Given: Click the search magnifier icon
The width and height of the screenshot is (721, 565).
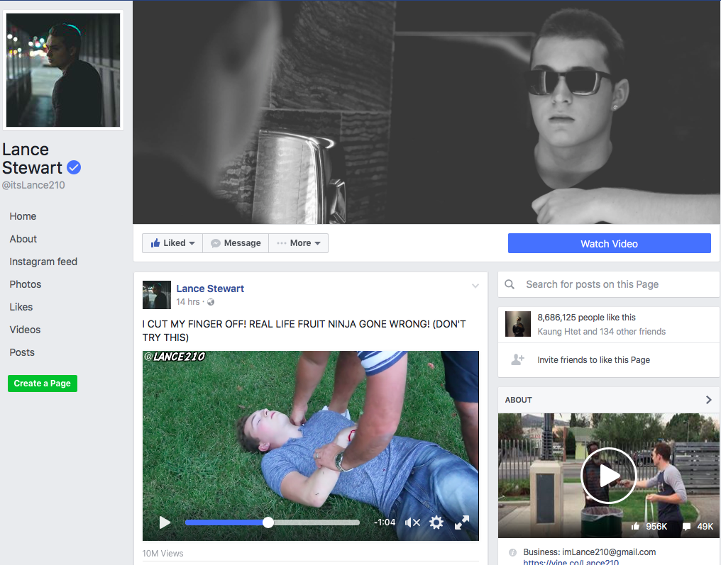Looking at the screenshot, I should pyautogui.click(x=510, y=284).
